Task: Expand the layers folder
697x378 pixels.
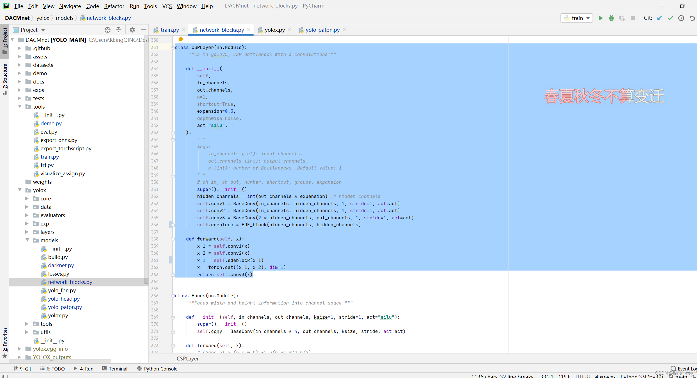Action: pos(27,232)
